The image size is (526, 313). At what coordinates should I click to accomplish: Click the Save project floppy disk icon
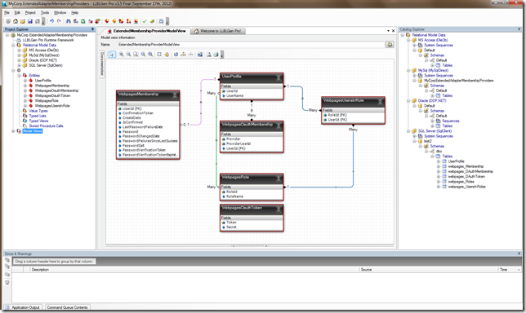pyautogui.click(x=30, y=21)
